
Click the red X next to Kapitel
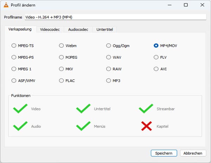coord(146,126)
